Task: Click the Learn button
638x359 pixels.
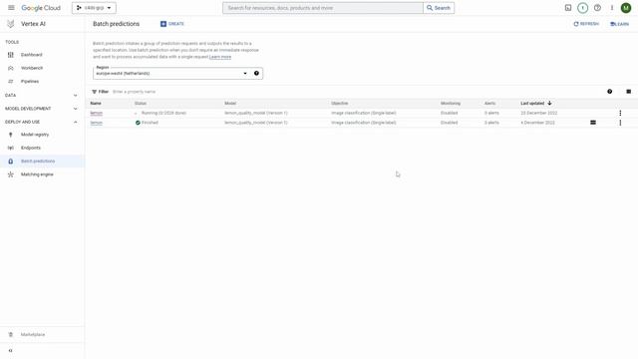Action: click(x=619, y=24)
